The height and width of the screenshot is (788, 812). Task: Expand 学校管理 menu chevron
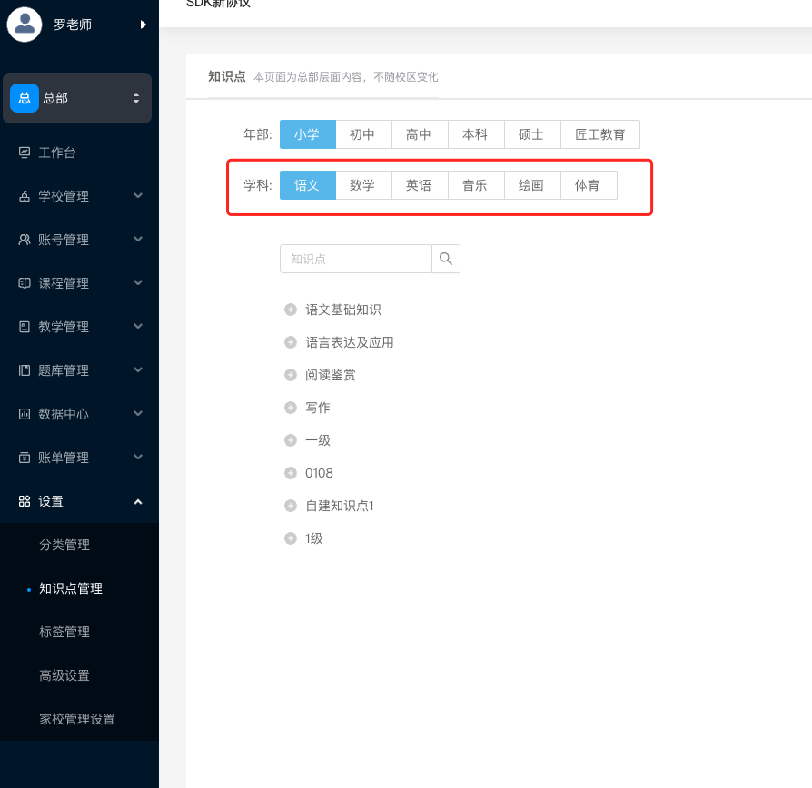pos(138,195)
